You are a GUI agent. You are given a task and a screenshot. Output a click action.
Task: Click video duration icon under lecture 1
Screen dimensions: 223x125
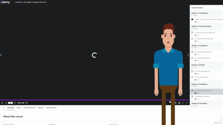pos(195,22)
